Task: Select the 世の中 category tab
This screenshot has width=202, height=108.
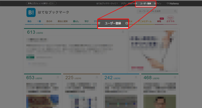Action: click(x=49, y=21)
